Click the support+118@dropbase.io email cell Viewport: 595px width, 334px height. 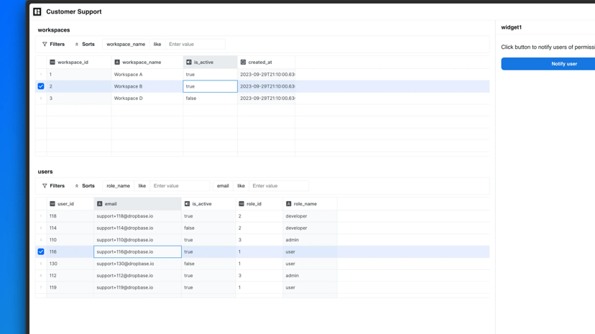coord(137,216)
